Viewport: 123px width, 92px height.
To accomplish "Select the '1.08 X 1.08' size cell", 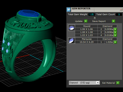I will pyautogui.click(x=86, y=32).
